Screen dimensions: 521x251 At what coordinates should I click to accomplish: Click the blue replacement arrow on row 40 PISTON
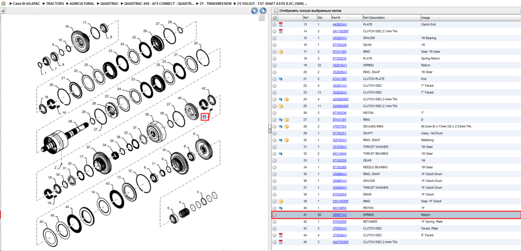281,208
